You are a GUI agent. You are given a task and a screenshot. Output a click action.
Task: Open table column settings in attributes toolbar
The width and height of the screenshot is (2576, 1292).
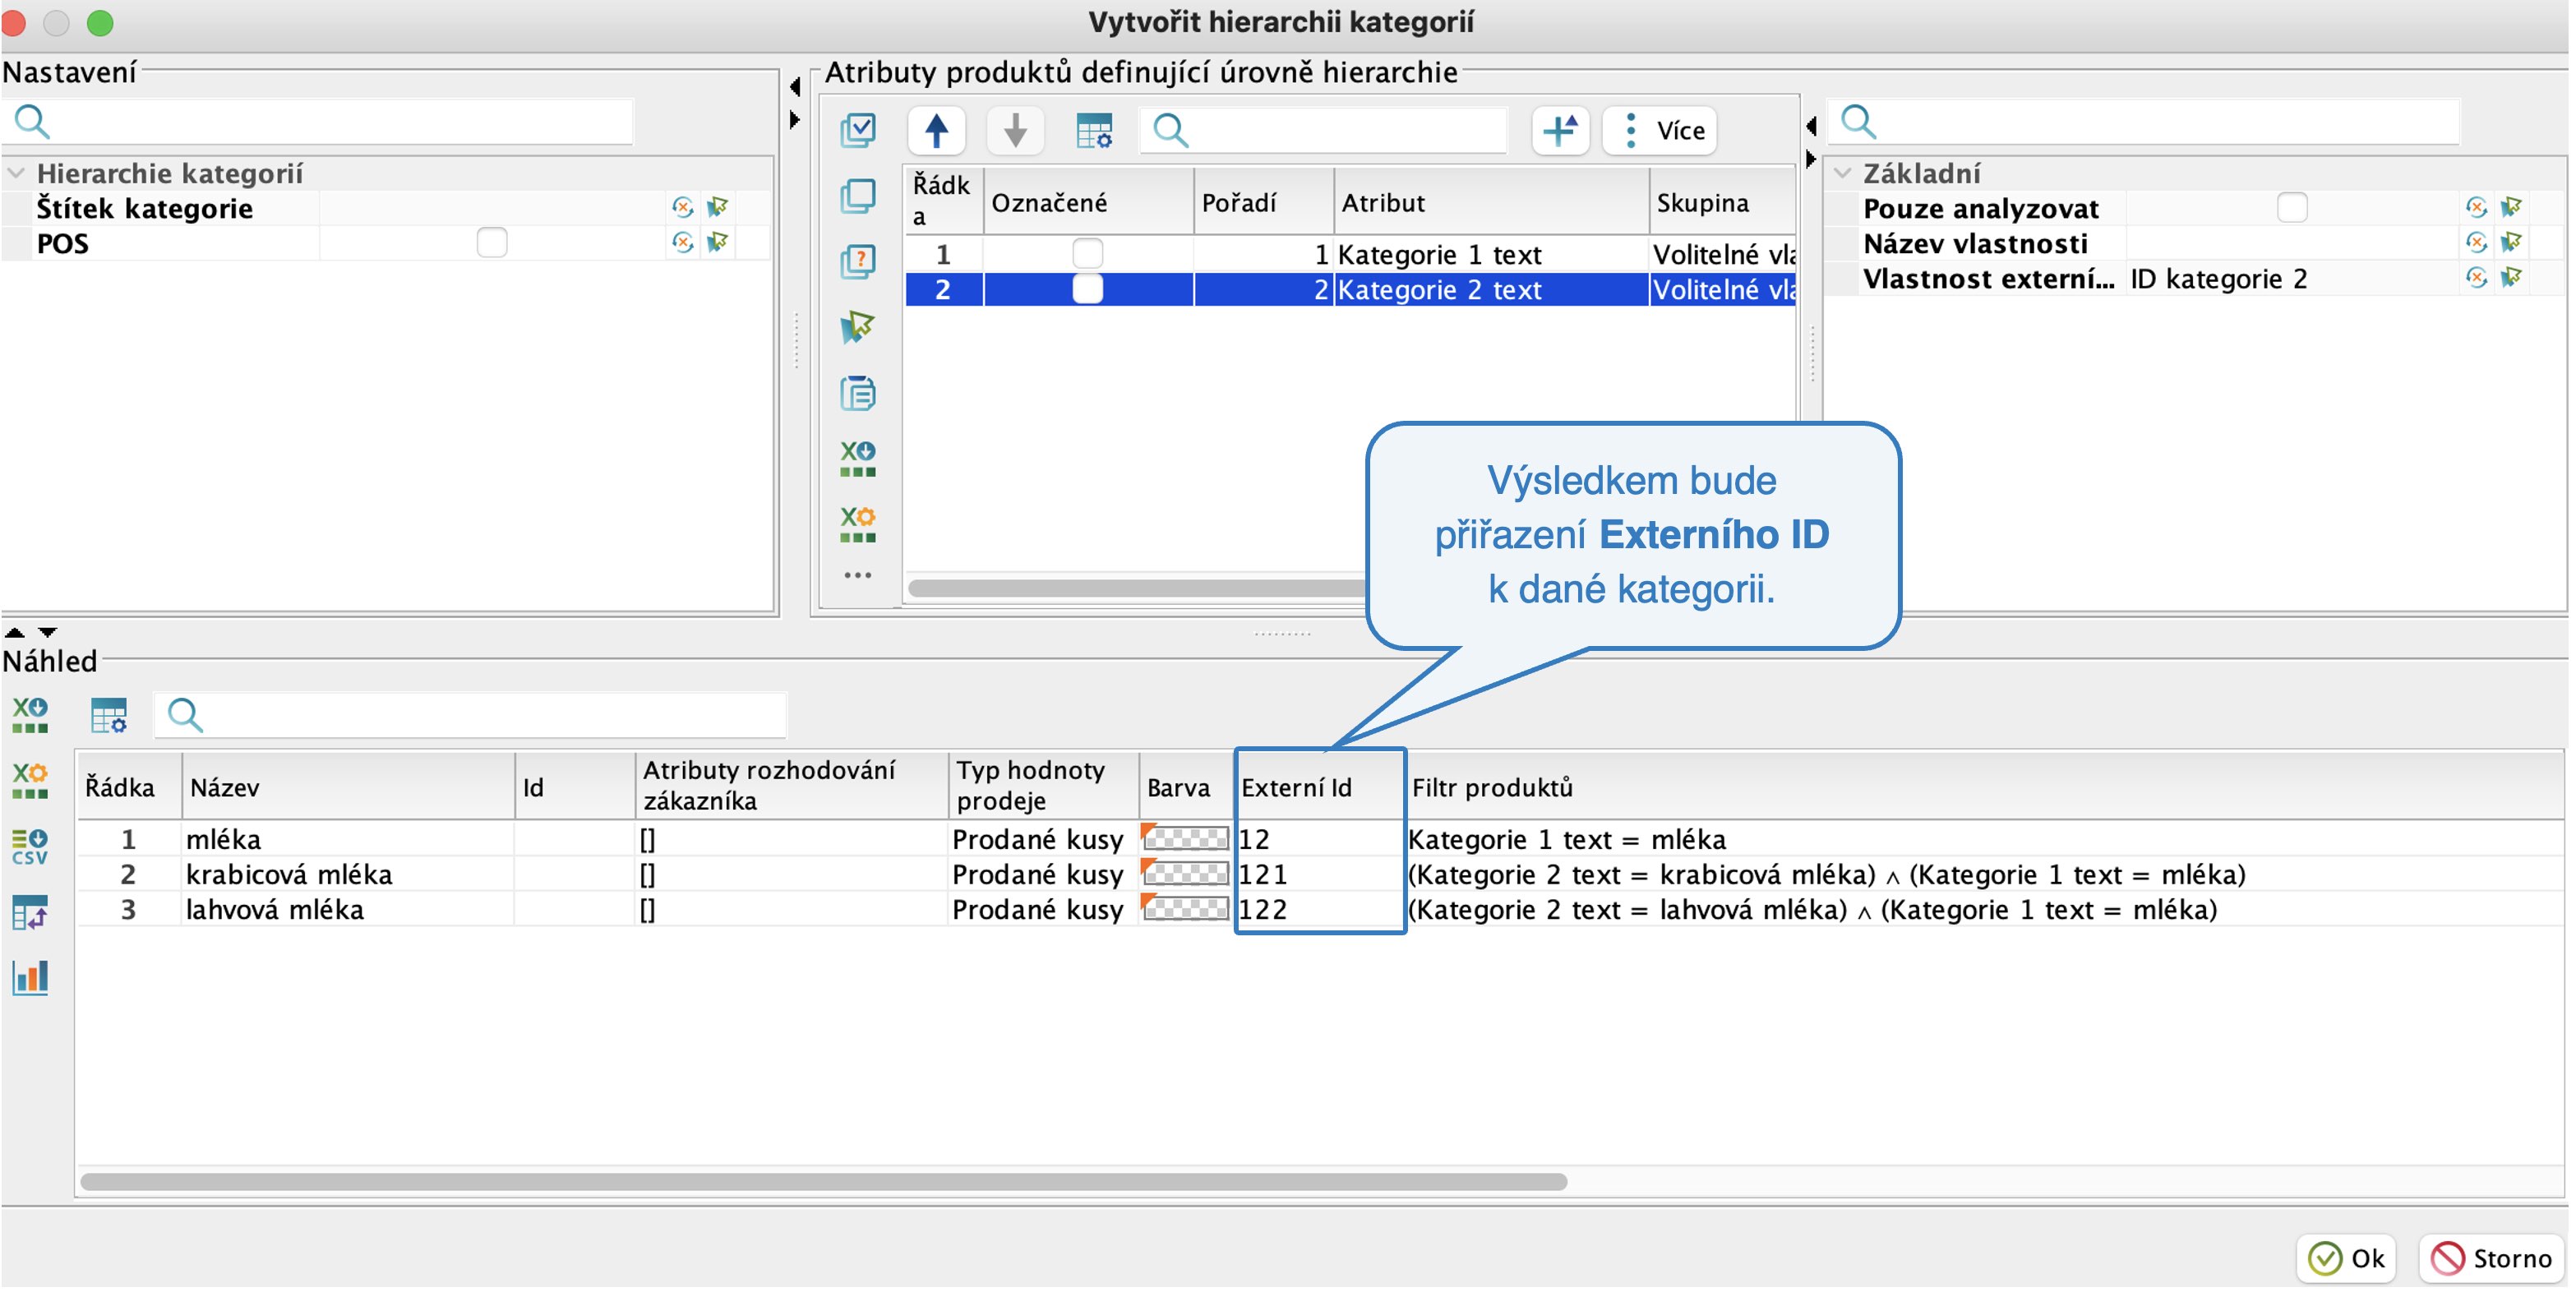click(x=1093, y=130)
